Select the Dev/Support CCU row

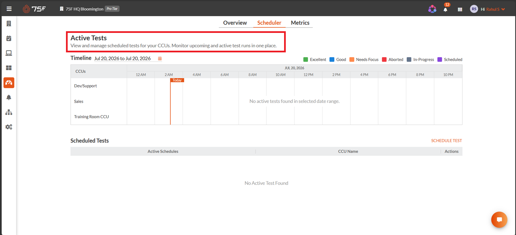(85, 86)
